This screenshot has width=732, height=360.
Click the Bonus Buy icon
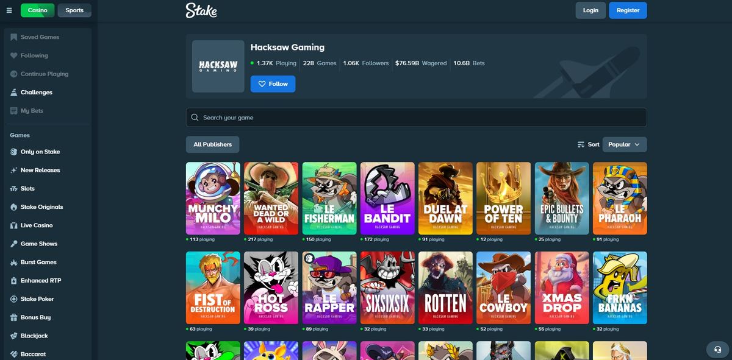[x=14, y=317]
